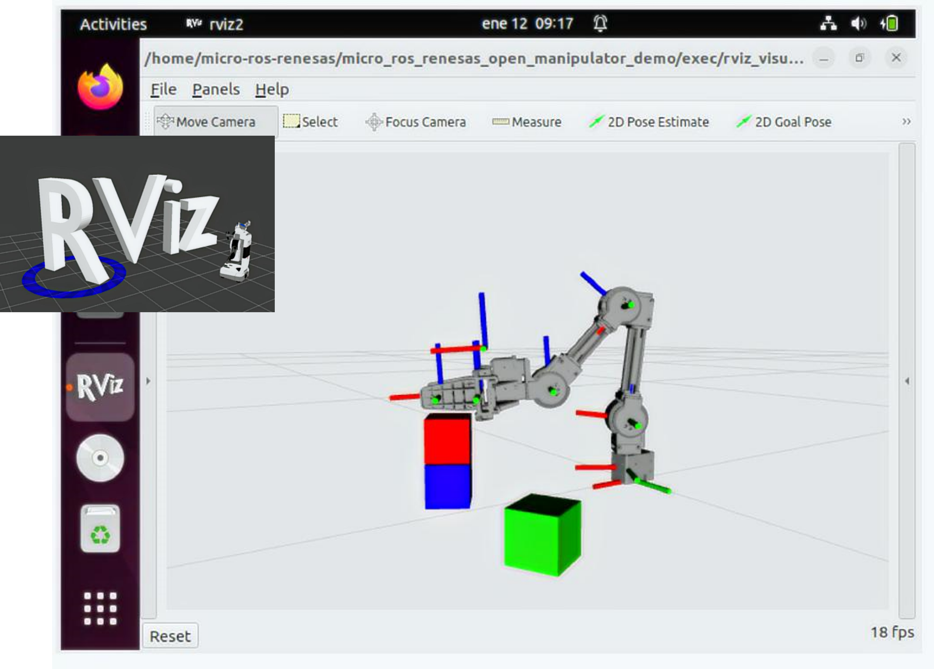934x669 pixels.
Task: Expand the left side panel arrow
Action: pyautogui.click(x=148, y=381)
